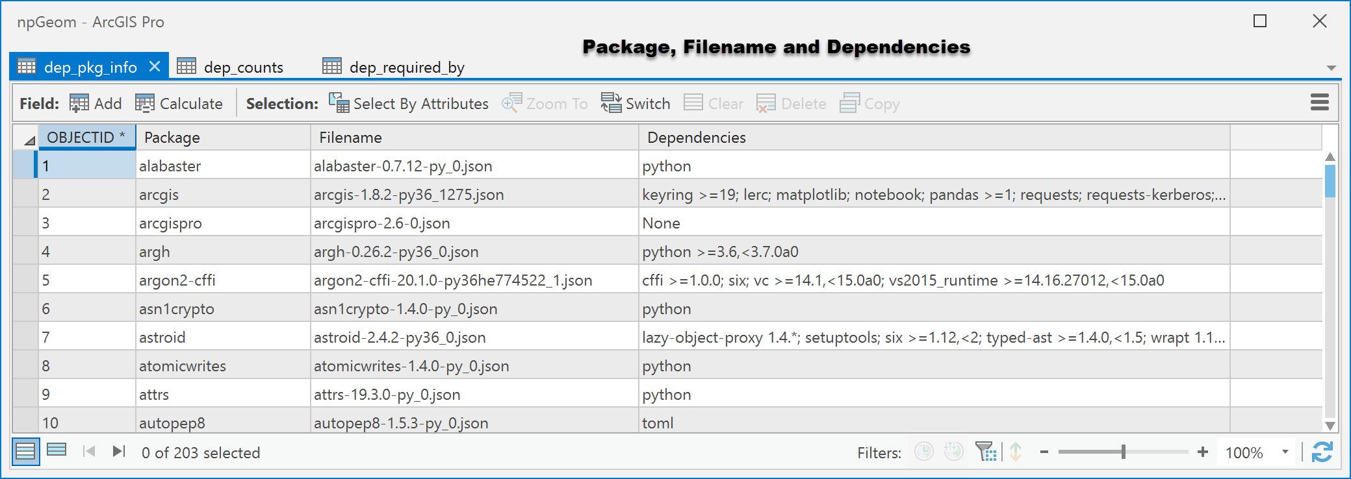Image resolution: width=1351 pixels, height=479 pixels.
Task: Click the toml dependencies cell
Action: tap(934, 421)
